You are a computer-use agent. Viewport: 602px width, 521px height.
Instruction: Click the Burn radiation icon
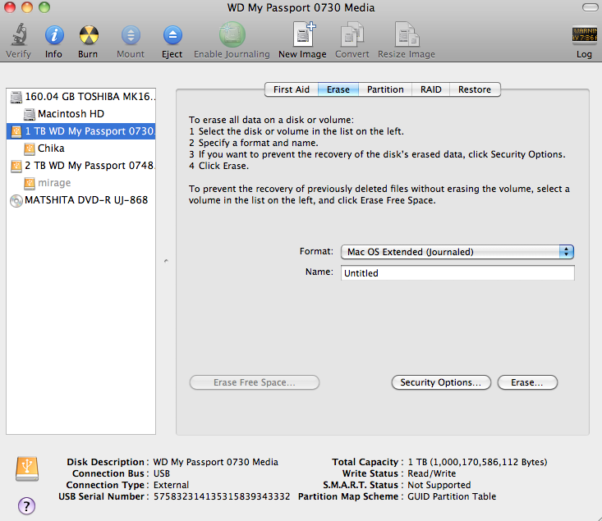[89, 35]
